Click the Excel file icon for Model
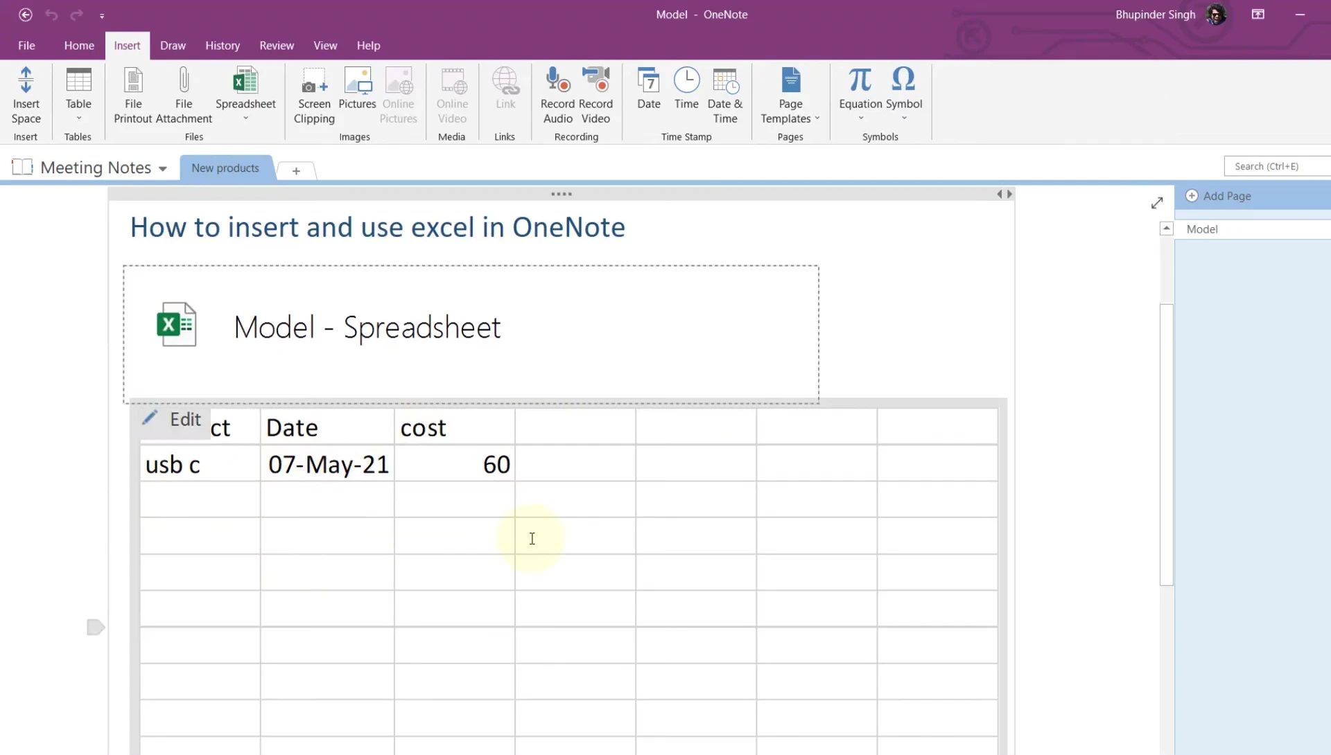1331x755 pixels. (x=177, y=324)
